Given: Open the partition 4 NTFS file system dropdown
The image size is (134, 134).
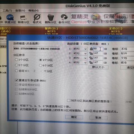Looking at the screenshot, I should [80, 63].
